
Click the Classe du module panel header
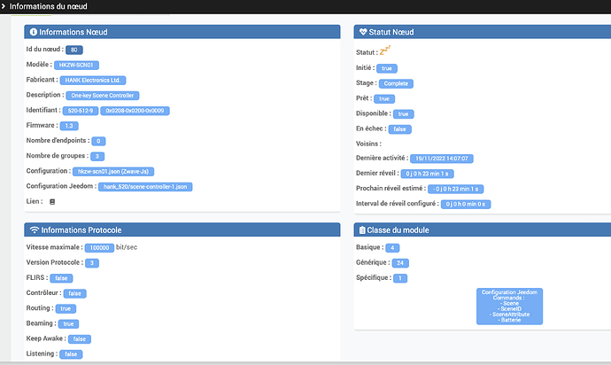coord(483,230)
